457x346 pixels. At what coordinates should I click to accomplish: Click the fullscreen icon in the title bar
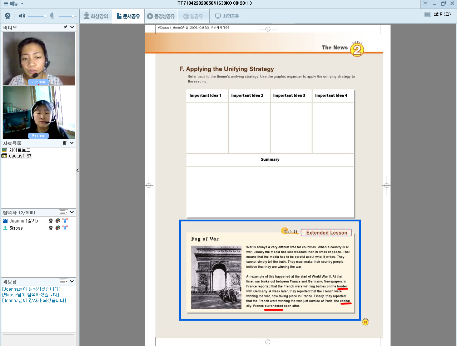pos(425,4)
